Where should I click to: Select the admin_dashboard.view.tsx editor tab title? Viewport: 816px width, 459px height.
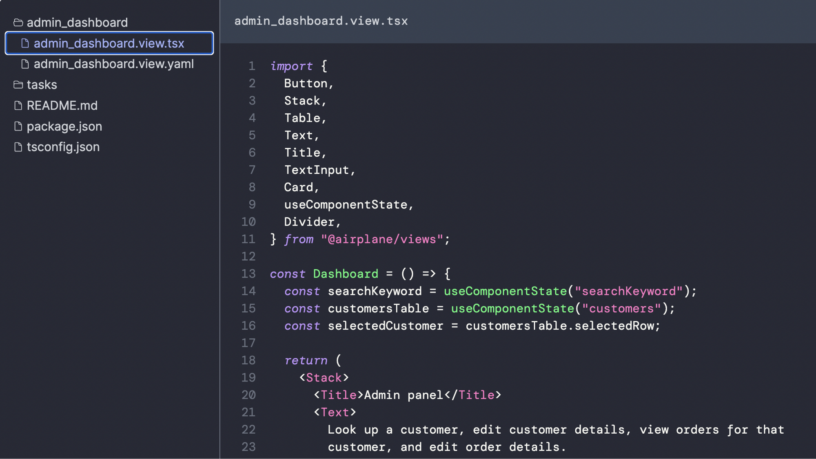click(321, 21)
